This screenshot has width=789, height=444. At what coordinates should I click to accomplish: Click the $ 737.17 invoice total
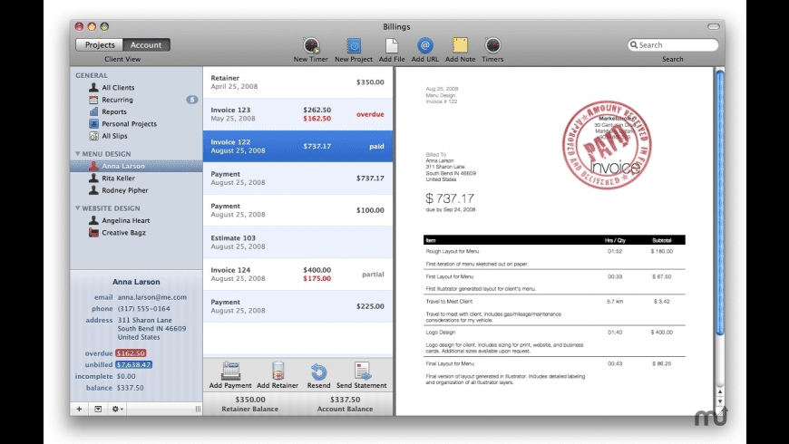point(450,198)
